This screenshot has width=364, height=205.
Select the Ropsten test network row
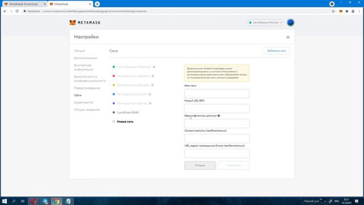(x=133, y=76)
